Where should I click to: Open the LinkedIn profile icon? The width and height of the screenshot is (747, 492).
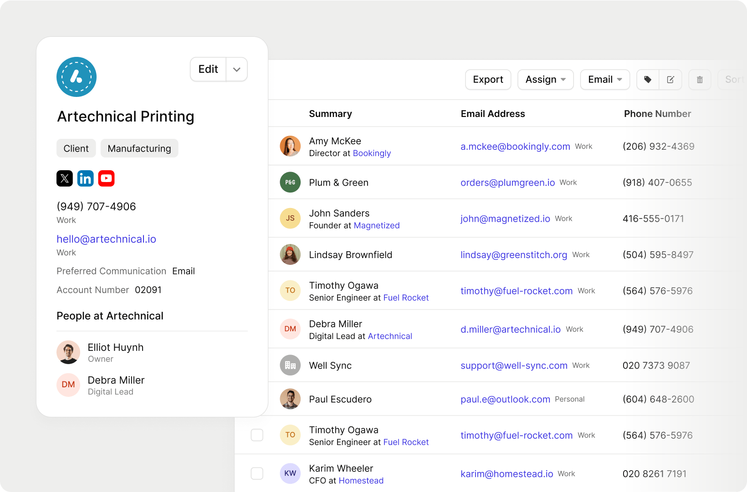tap(86, 178)
